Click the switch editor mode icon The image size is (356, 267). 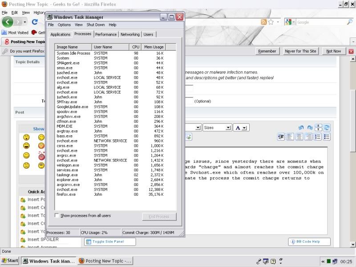(x=327, y=128)
